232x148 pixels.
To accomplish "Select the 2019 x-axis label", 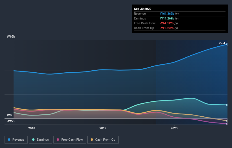I will (103, 128).
